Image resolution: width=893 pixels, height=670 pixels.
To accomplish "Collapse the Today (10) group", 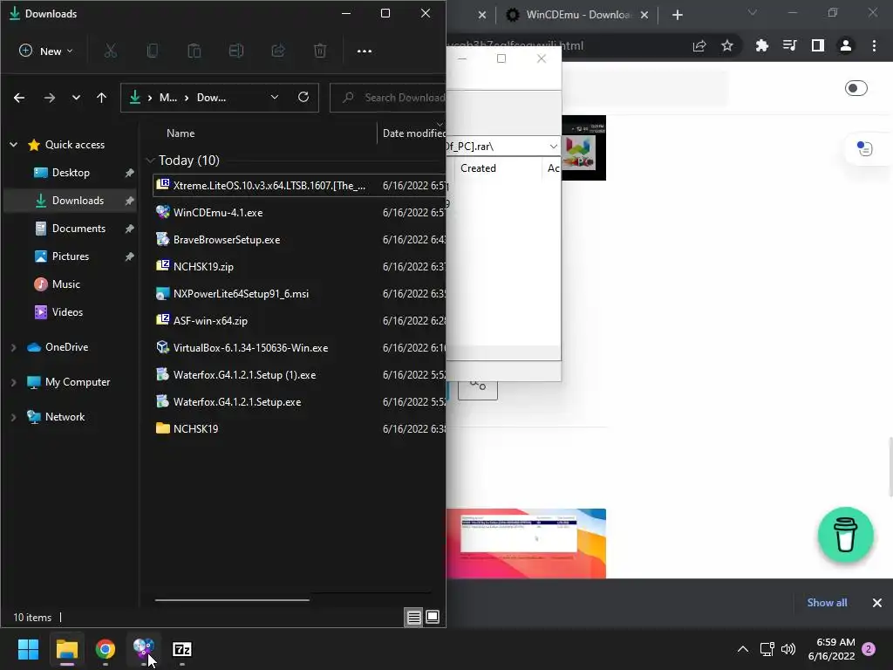I will 150,161.
